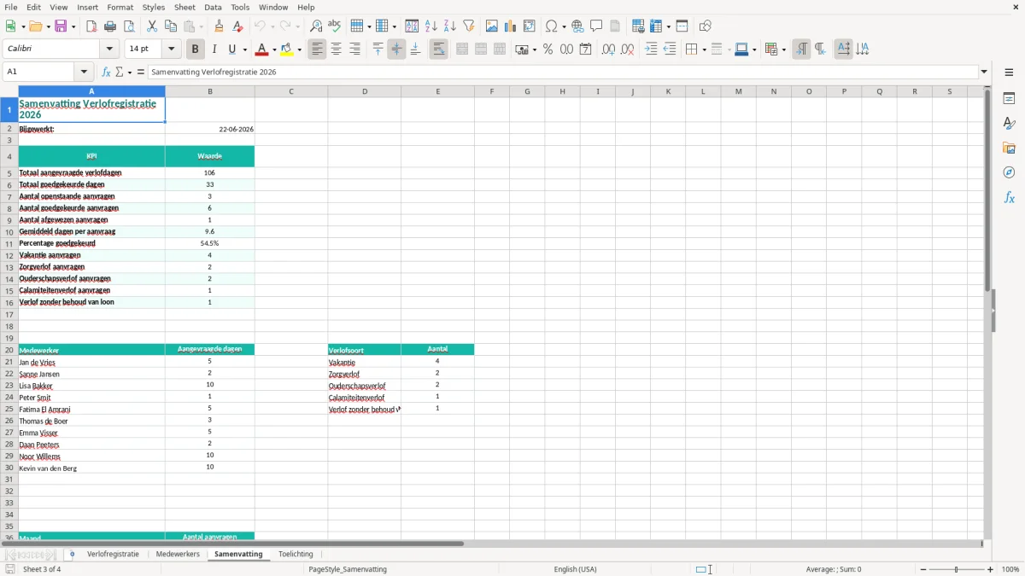Click the Insert Chart icon
Screen dimensions: 1025x576
coord(511,26)
